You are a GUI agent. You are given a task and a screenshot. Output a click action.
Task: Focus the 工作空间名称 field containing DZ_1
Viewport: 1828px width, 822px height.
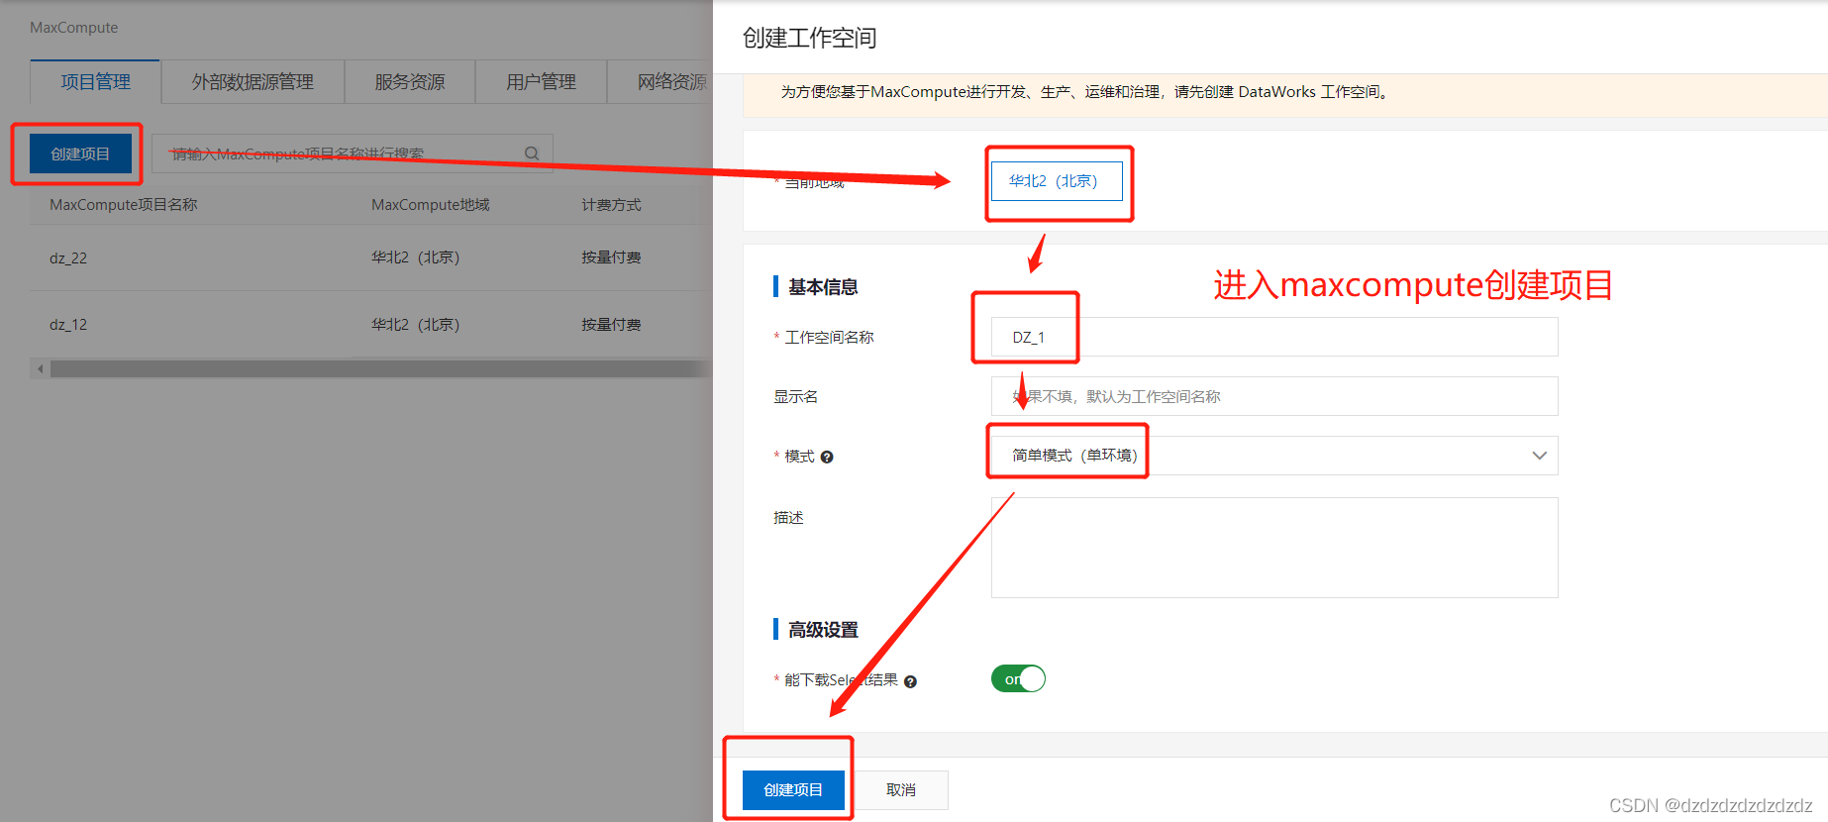pos(1274,337)
